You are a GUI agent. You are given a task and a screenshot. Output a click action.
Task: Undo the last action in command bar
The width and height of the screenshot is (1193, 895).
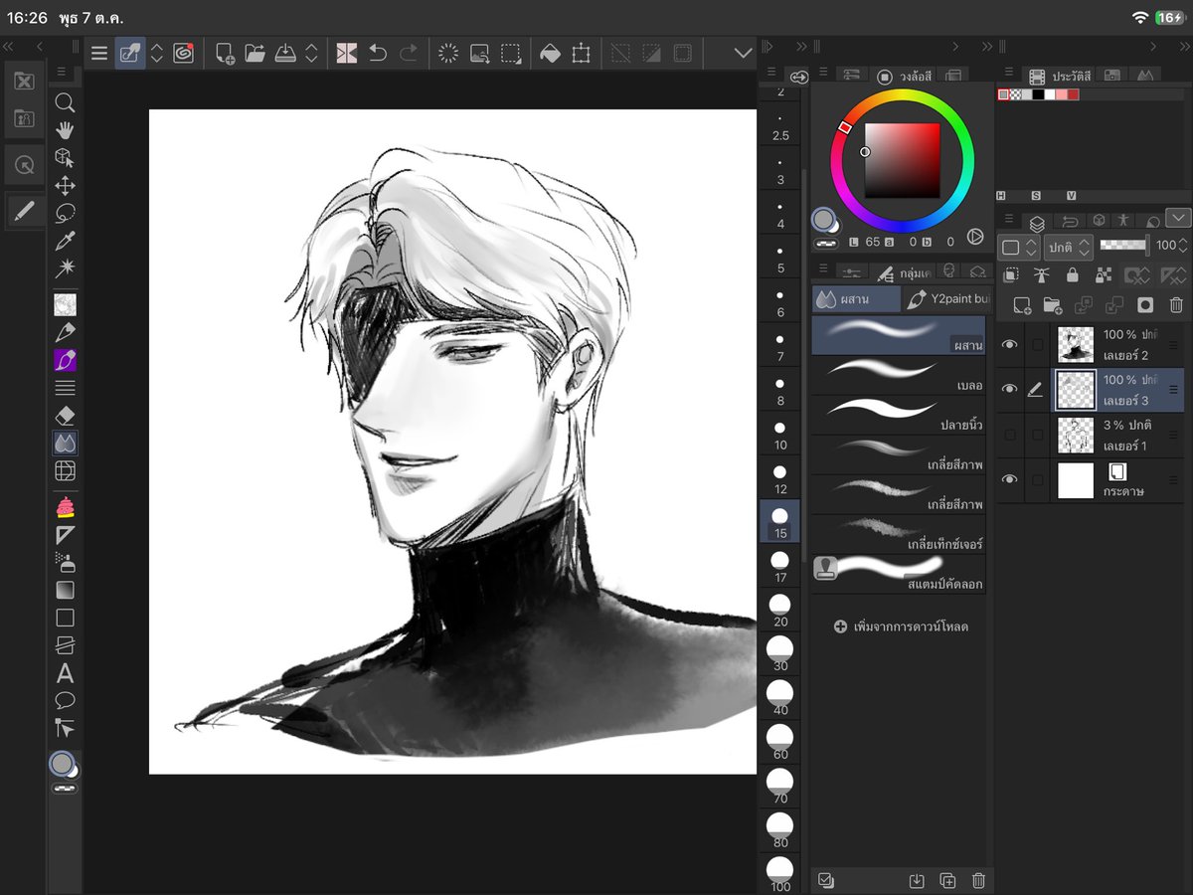378,54
